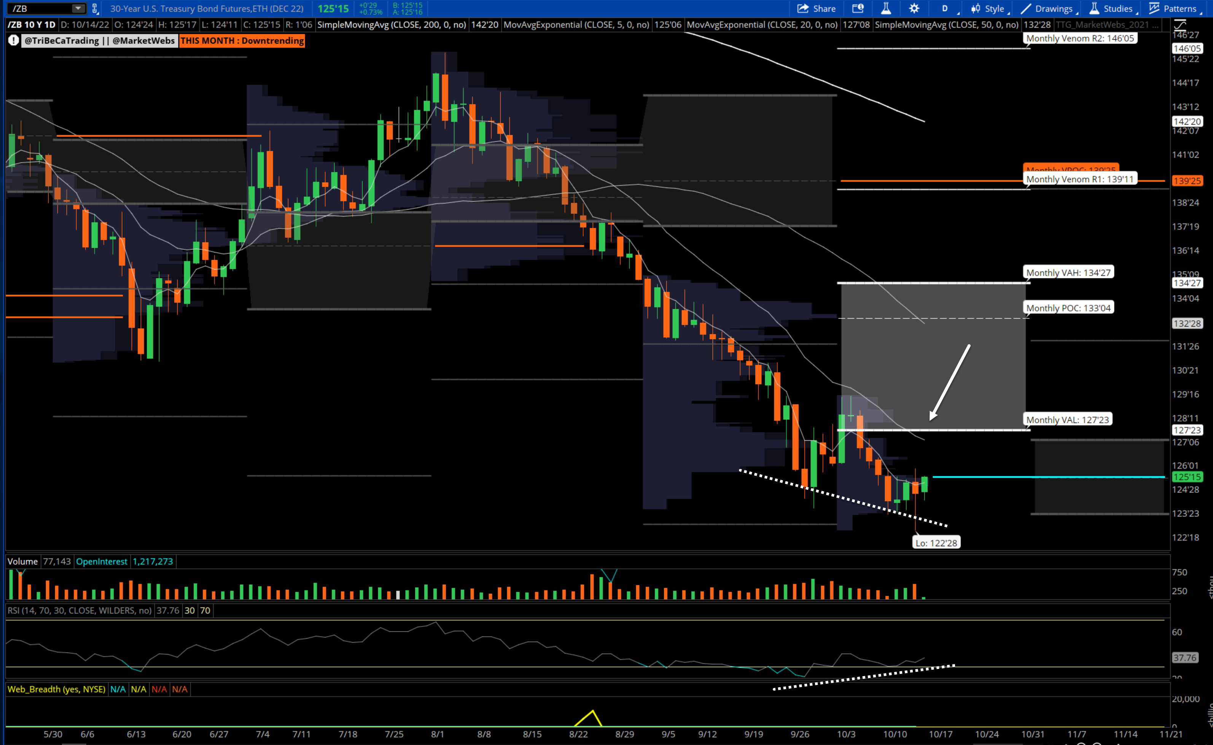Click the Monthly POC 133'04 label

tap(1068, 308)
